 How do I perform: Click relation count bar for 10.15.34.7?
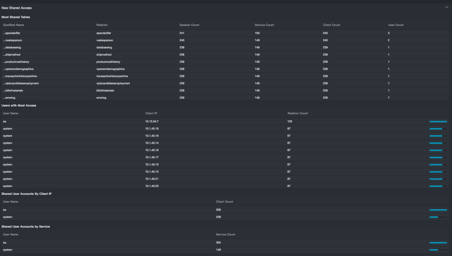coord(438,121)
